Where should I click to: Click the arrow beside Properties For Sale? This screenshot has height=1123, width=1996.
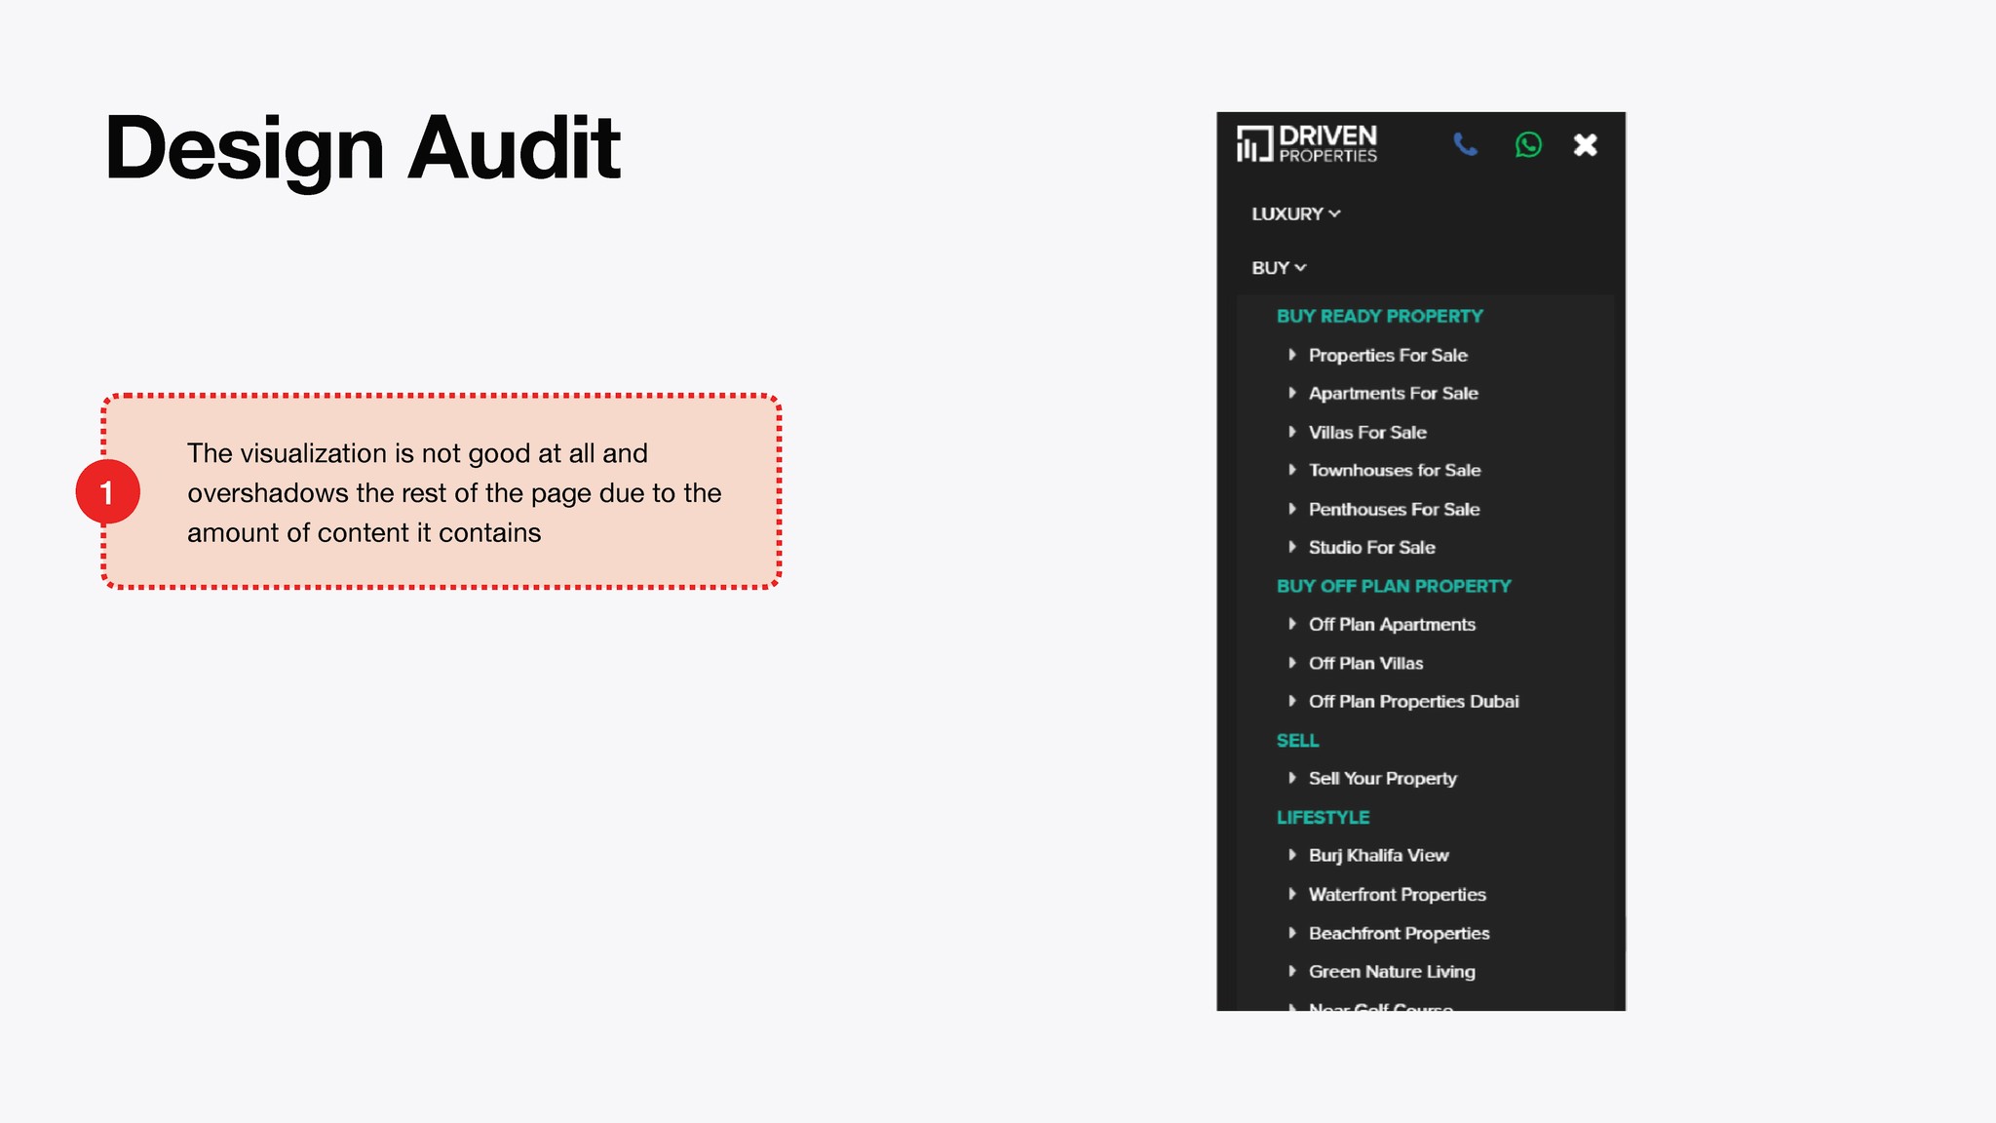point(1292,355)
